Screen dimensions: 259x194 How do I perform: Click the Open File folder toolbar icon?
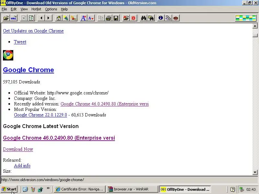click(6, 18)
